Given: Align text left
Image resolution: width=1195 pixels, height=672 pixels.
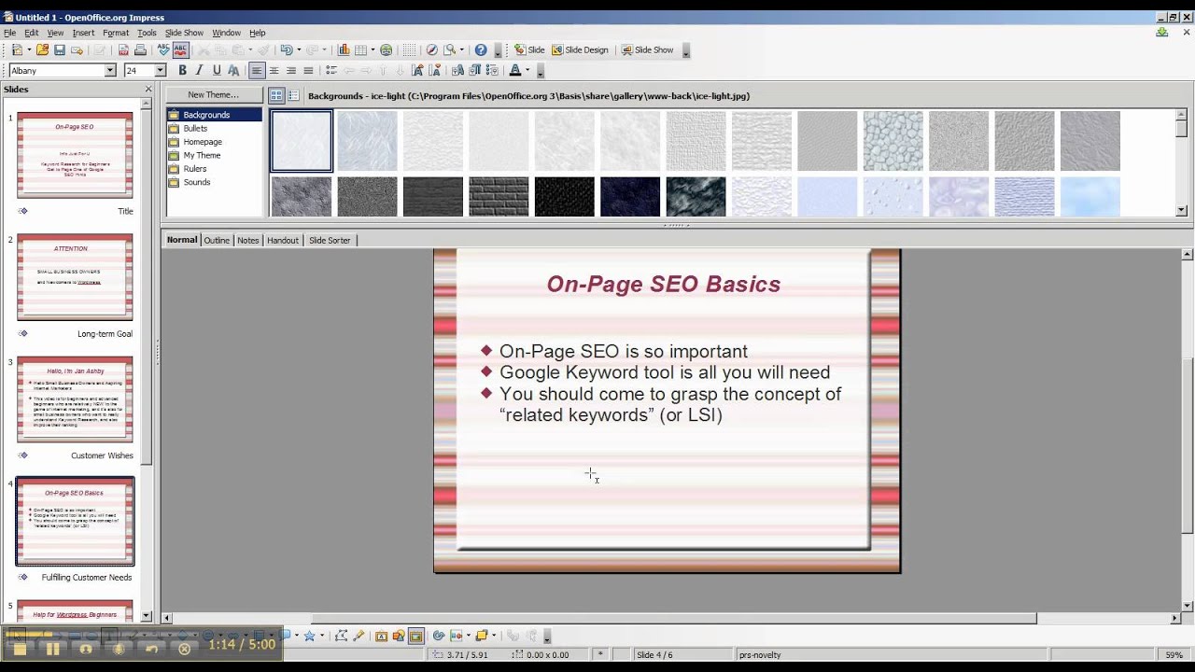Looking at the screenshot, I should [x=257, y=71].
